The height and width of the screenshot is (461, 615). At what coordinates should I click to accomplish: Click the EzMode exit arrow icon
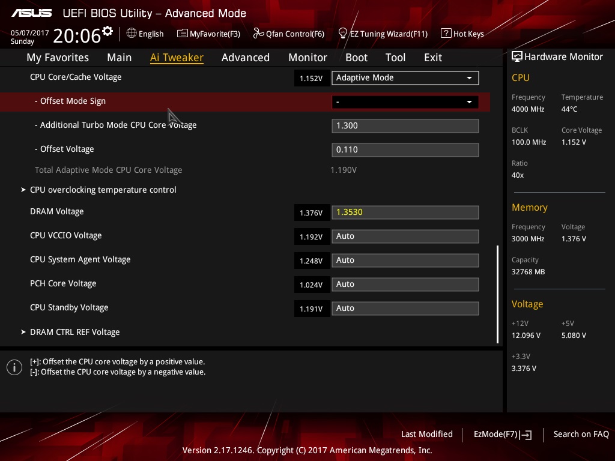click(526, 435)
